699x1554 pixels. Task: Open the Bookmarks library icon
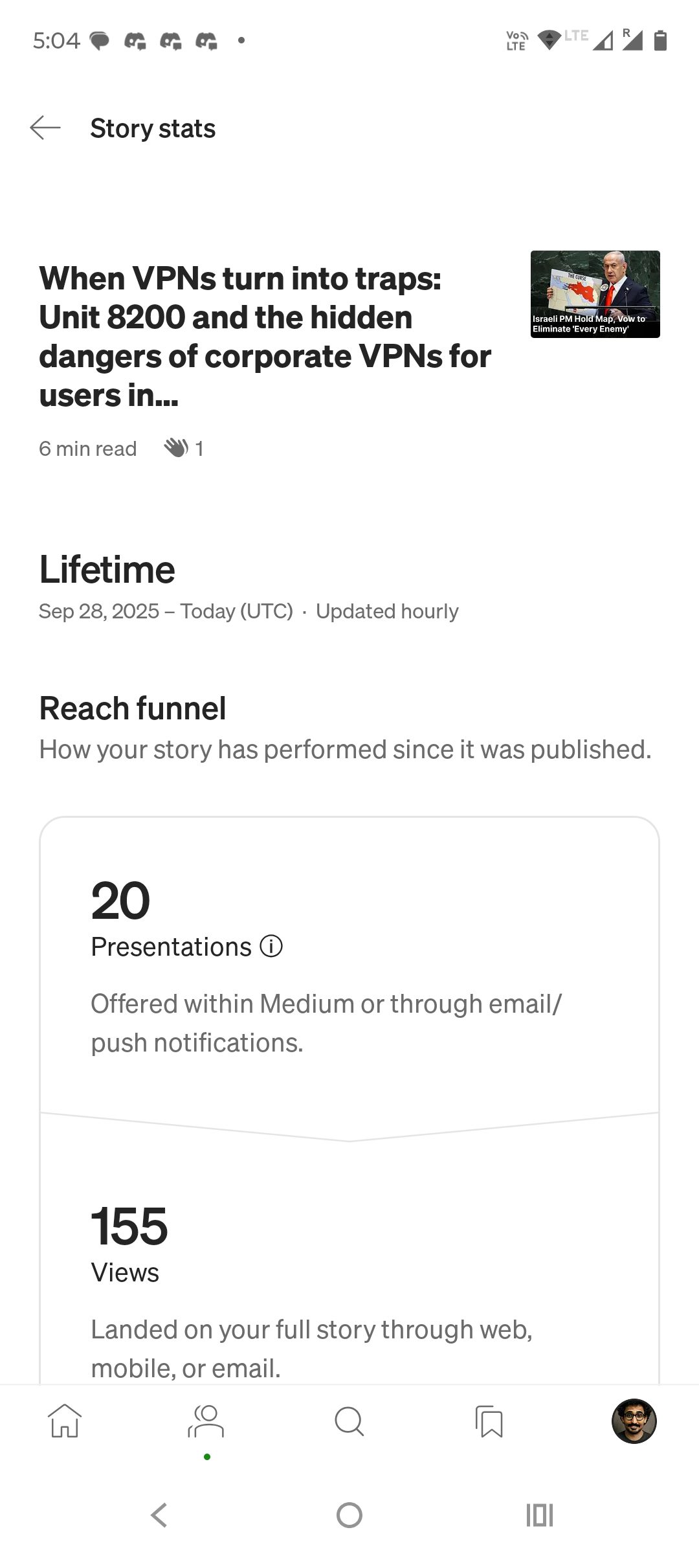pos(490,1421)
